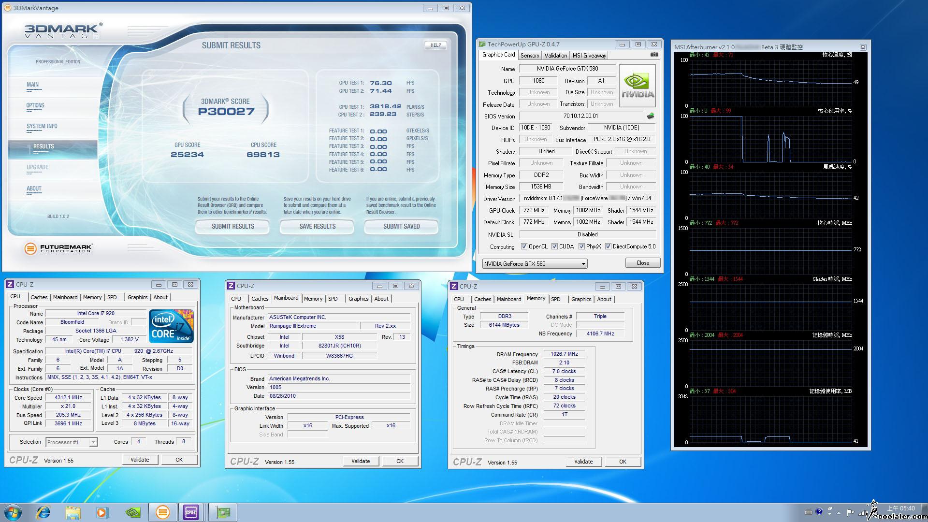Click the 3DMark Vantage taskbar icon
The width and height of the screenshot is (928, 522).
tap(162, 512)
